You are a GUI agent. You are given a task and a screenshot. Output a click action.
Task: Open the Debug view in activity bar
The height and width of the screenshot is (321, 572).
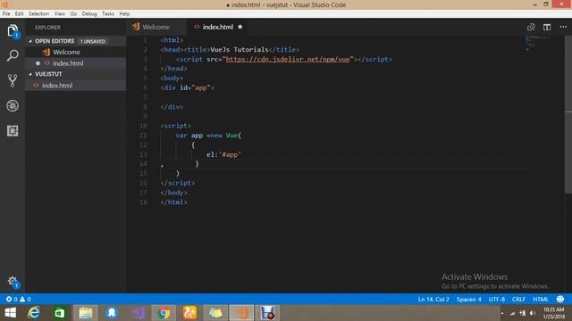(13, 105)
